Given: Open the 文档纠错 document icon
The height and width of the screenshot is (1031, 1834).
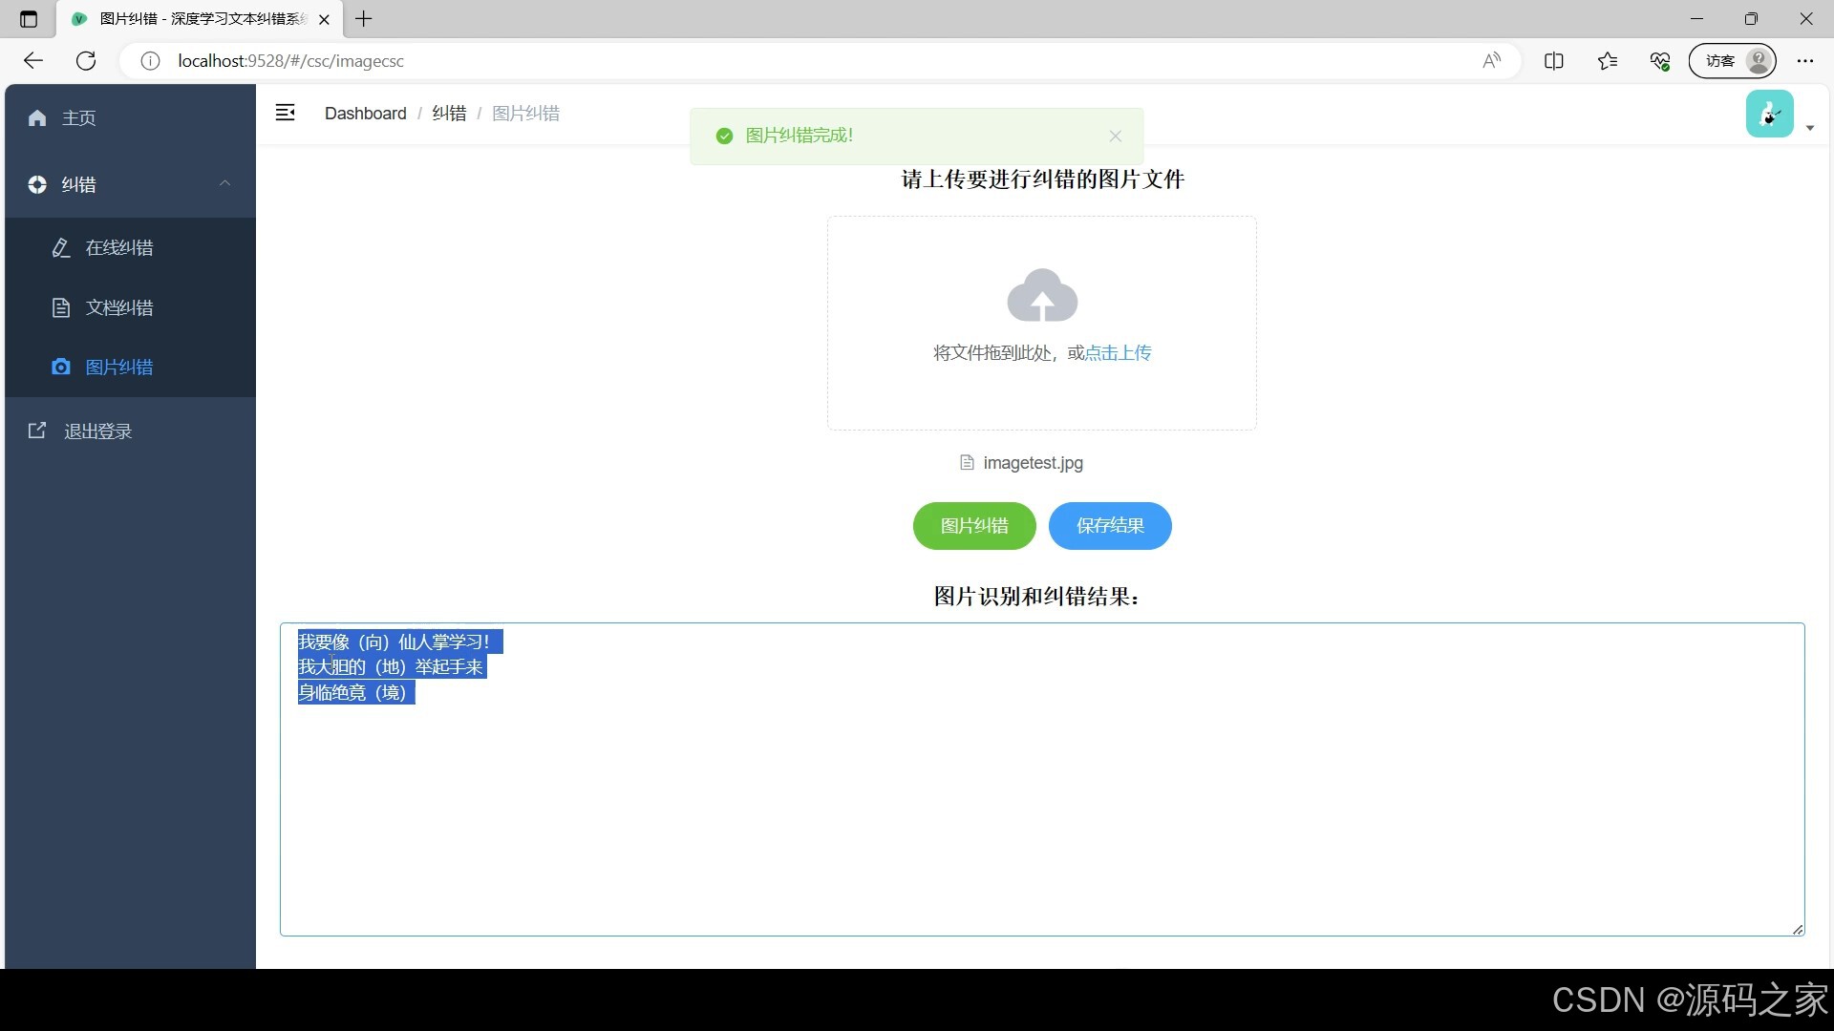Looking at the screenshot, I should [60, 307].
